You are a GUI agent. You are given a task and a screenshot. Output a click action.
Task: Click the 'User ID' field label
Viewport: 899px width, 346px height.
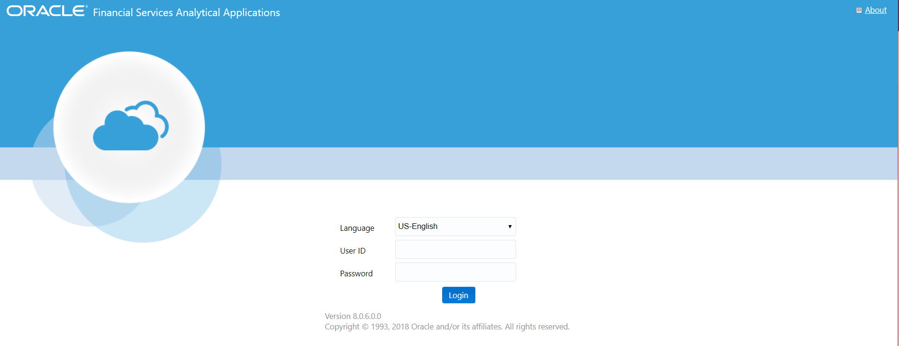click(353, 251)
